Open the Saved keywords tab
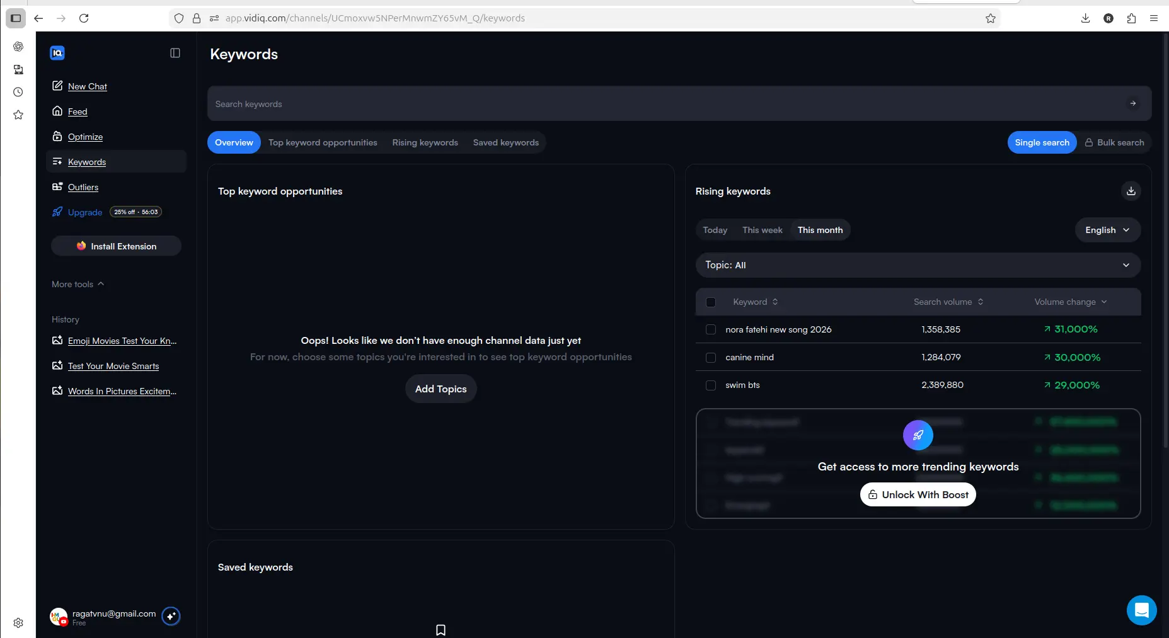 pos(506,142)
